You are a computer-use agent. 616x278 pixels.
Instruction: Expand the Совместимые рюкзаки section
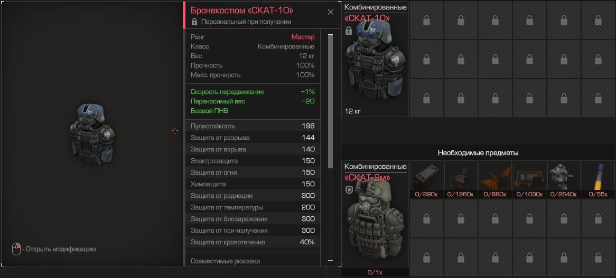click(225, 261)
